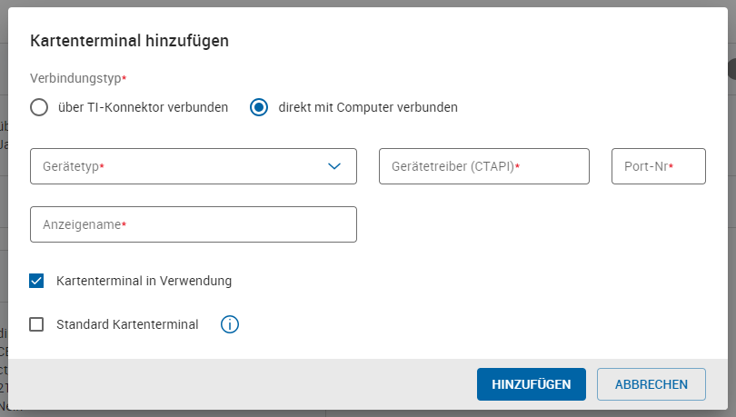Select the 'über TI-Konnektor verbunden' radio button

coord(38,107)
